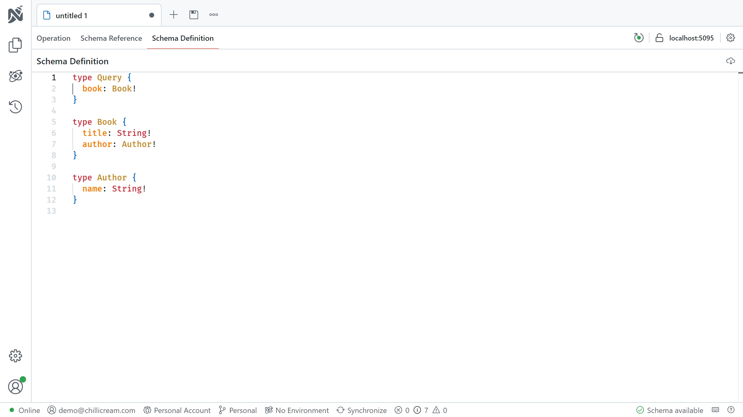Open the No Environment selector
Image resolution: width=743 pixels, height=417 pixels.
coord(297,410)
